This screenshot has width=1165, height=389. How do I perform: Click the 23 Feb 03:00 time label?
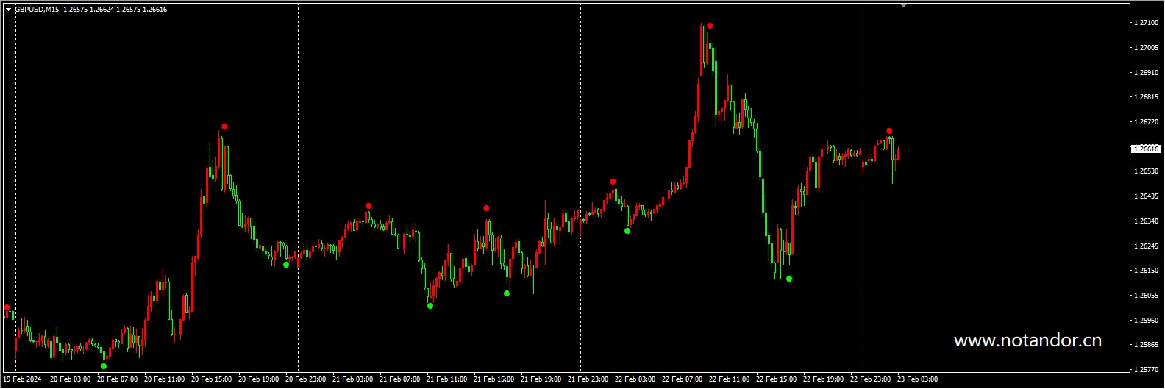pos(918,379)
